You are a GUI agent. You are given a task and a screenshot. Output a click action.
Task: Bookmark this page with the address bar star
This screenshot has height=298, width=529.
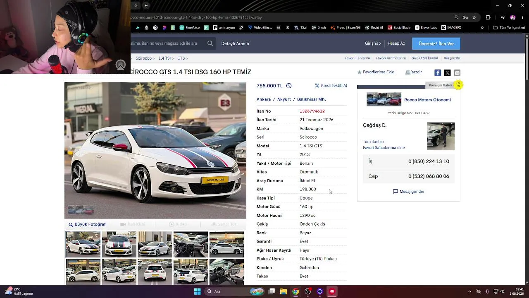474,17
